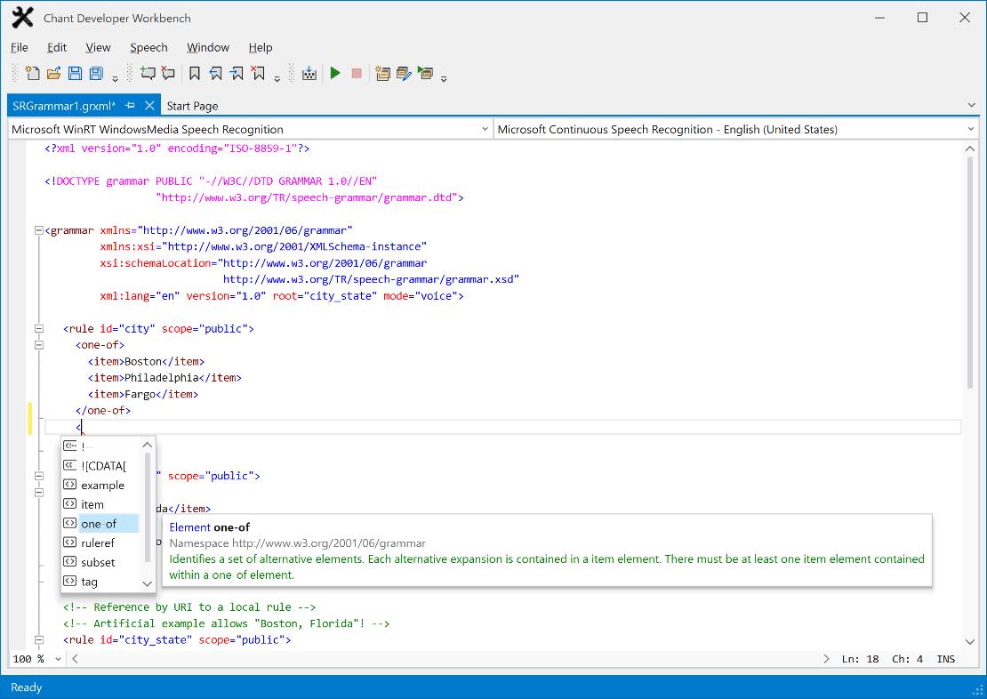This screenshot has height=699, width=987.
Task: Click the Philadelphia item line in editor
Action: (x=164, y=378)
